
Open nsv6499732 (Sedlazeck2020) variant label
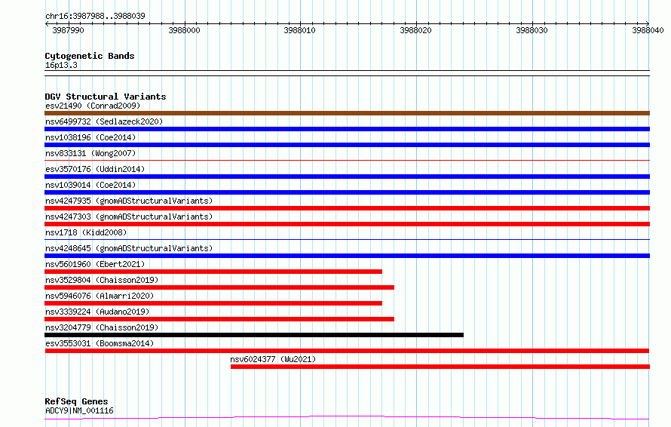(104, 121)
